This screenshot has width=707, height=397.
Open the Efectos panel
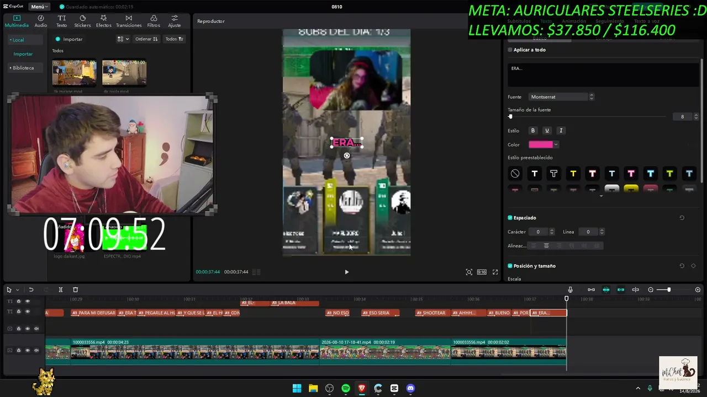pyautogui.click(x=103, y=21)
